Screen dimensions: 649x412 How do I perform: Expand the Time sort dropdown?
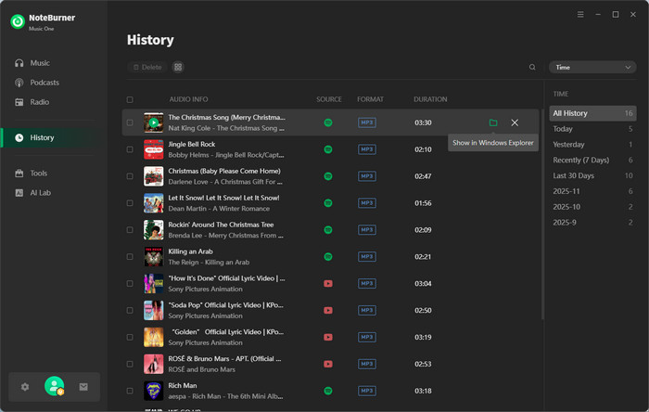click(592, 67)
